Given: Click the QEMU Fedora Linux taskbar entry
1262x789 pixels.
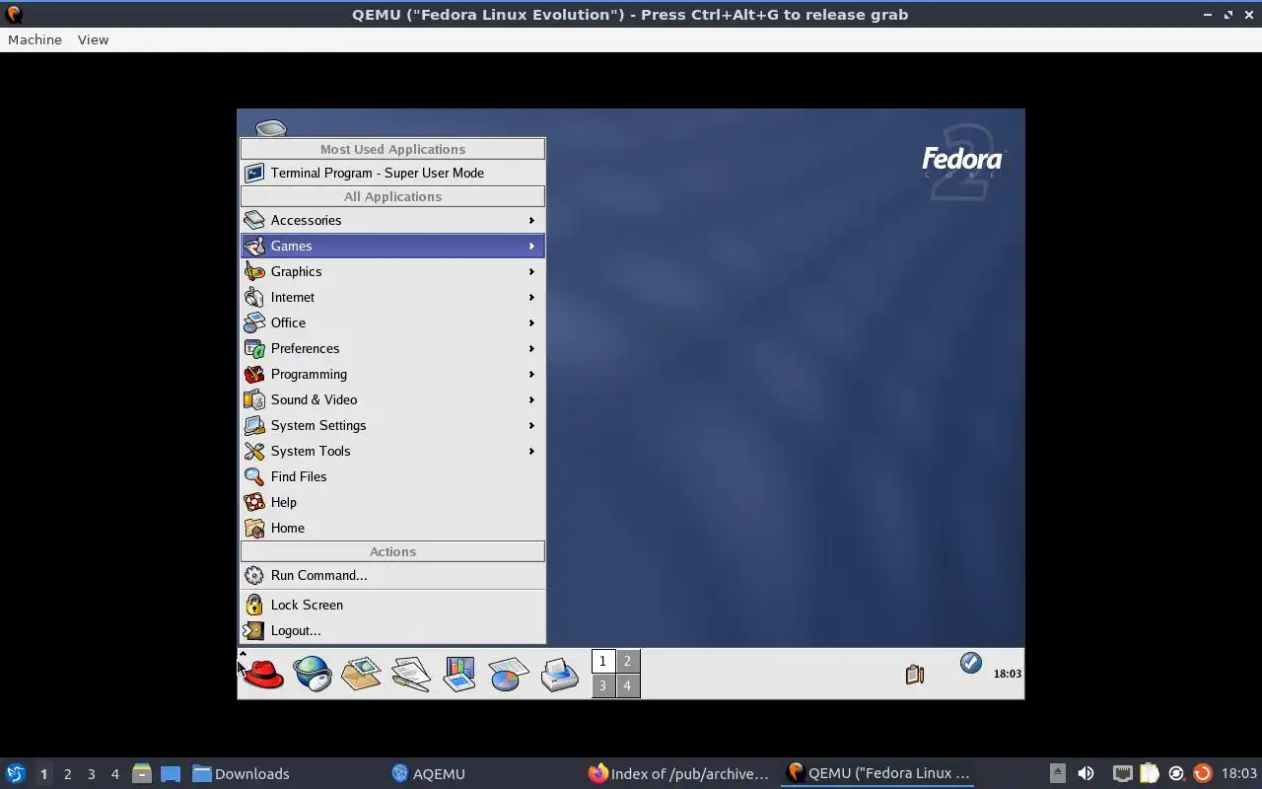Looking at the screenshot, I should pos(877,773).
